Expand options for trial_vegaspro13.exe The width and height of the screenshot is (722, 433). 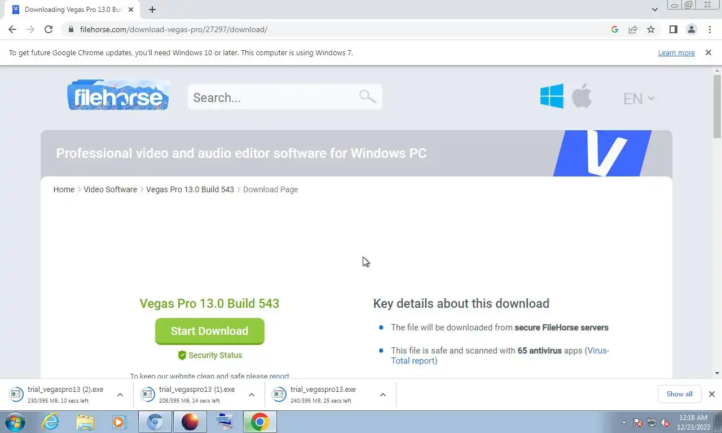tap(383, 395)
